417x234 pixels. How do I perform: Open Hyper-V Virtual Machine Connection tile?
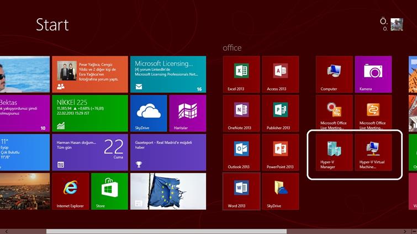[x=373, y=152]
